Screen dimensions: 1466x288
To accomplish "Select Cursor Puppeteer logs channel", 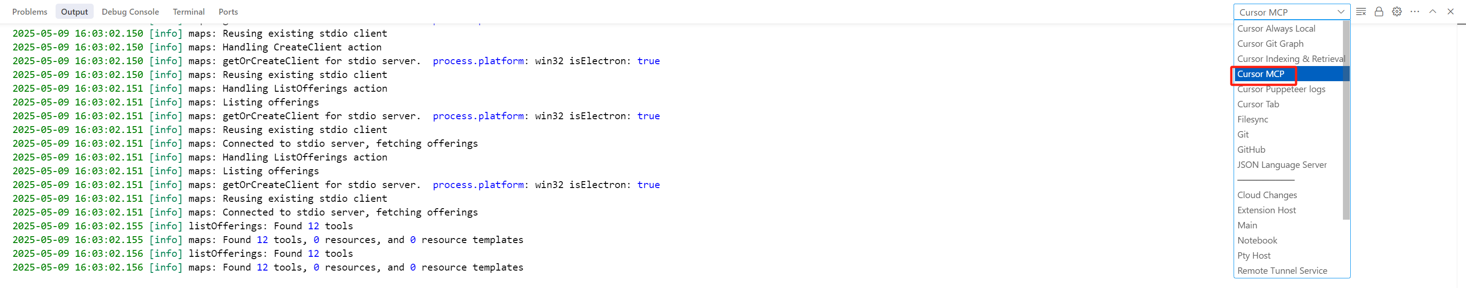I will click(x=1281, y=89).
